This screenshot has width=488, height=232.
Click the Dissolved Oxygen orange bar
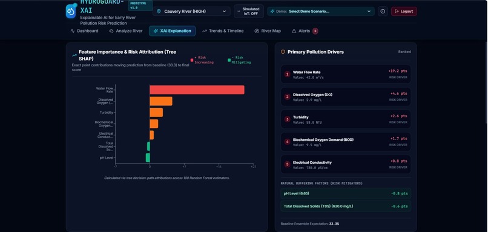click(x=161, y=101)
